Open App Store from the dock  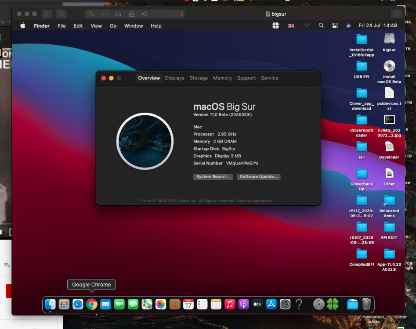pos(271,304)
